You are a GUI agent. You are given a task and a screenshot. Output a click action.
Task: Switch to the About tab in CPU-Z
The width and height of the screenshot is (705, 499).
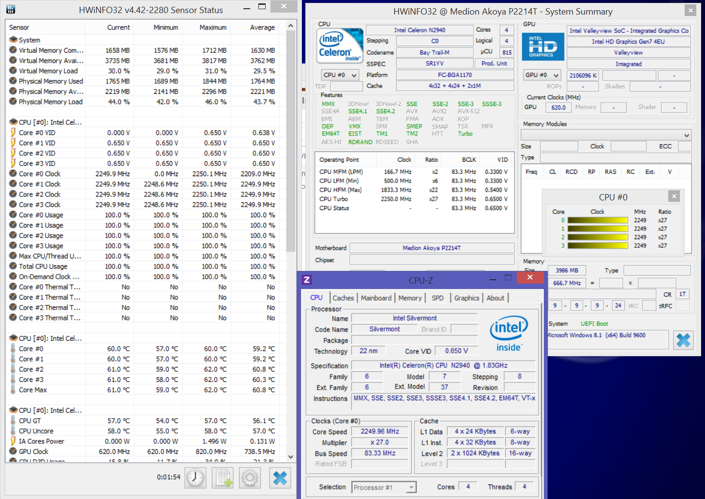(x=495, y=298)
